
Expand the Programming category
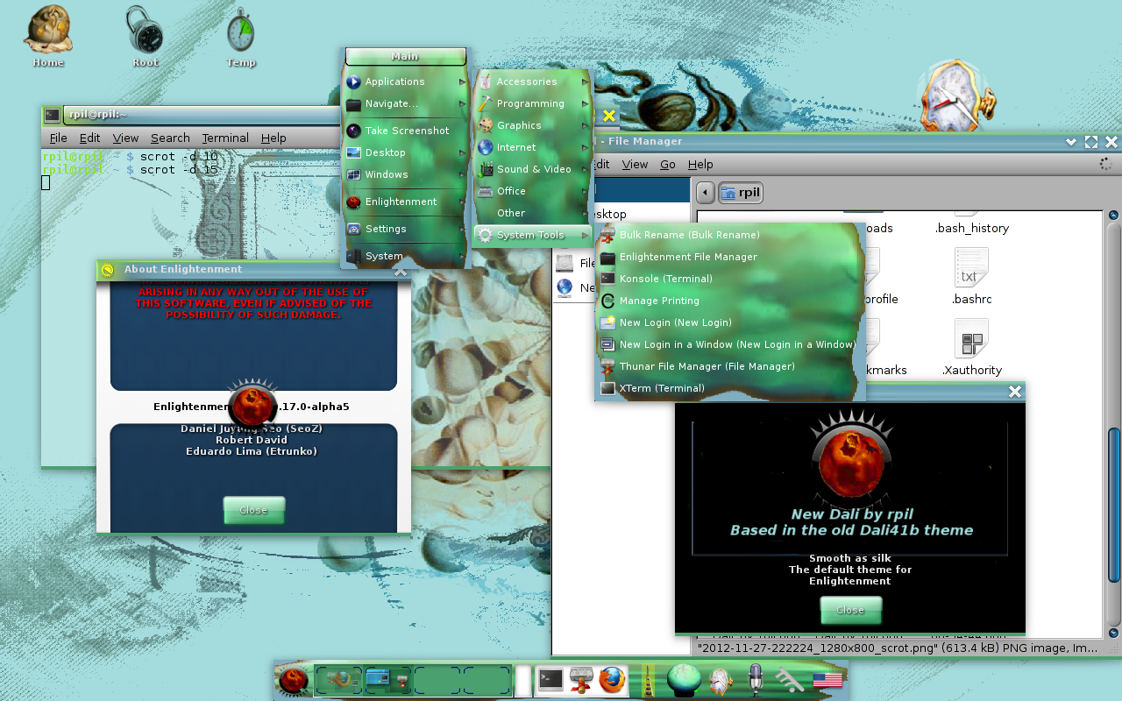532,103
